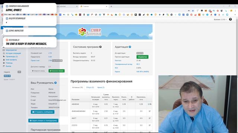Open Chrome profile avatar

click(231, 11)
